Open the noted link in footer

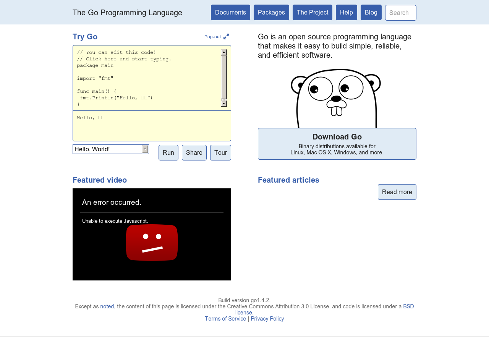point(107,306)
